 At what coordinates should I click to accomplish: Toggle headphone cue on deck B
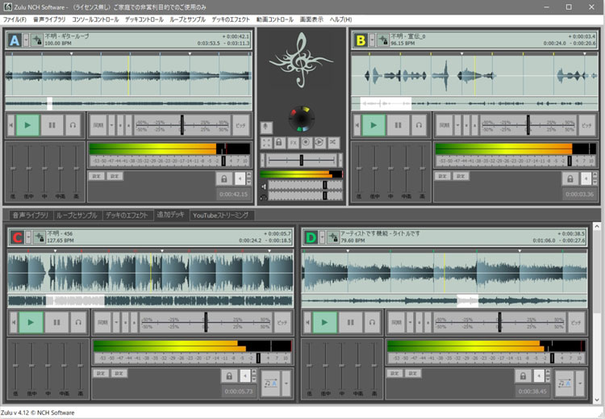pos(419,125)
